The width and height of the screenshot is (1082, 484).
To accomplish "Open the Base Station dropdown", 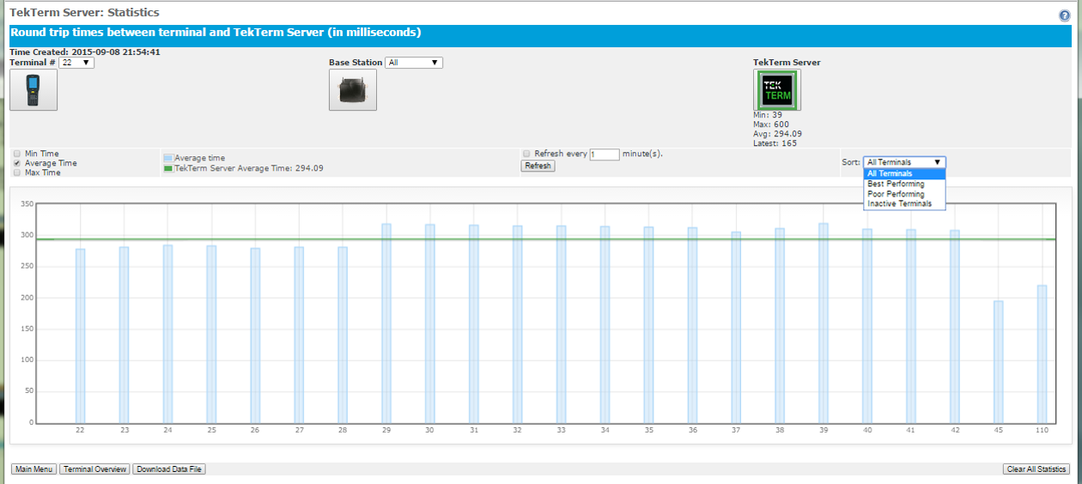I will (414, 63).
